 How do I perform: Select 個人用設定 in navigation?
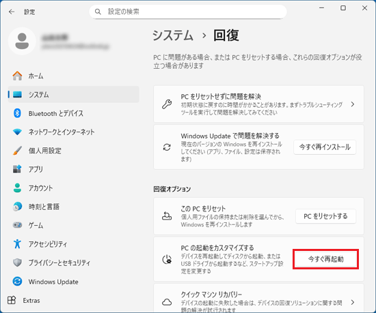pos(73,151)
